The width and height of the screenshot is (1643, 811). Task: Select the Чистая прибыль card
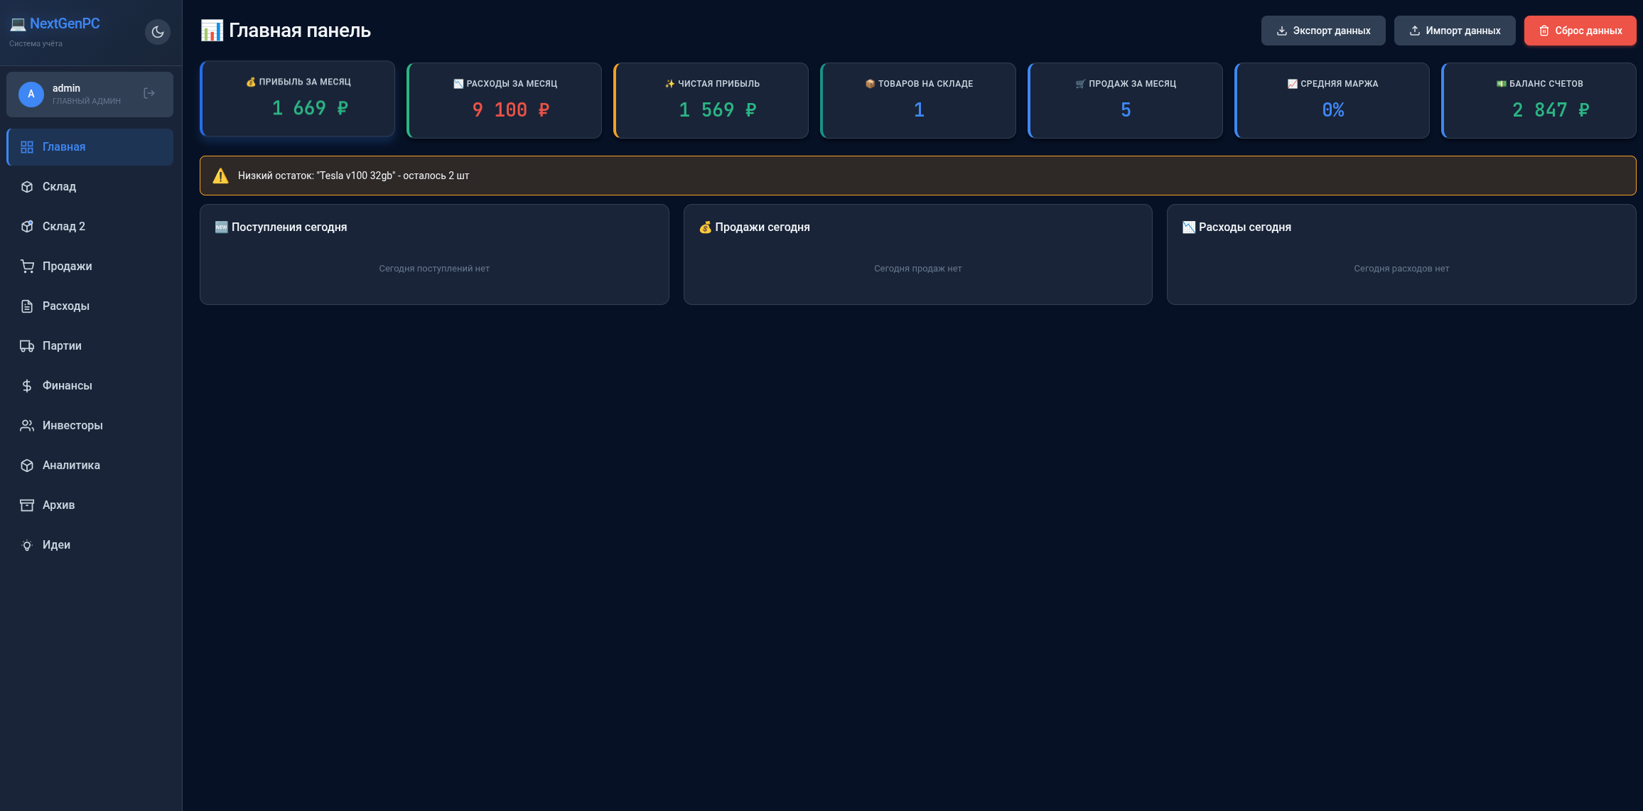711,100
